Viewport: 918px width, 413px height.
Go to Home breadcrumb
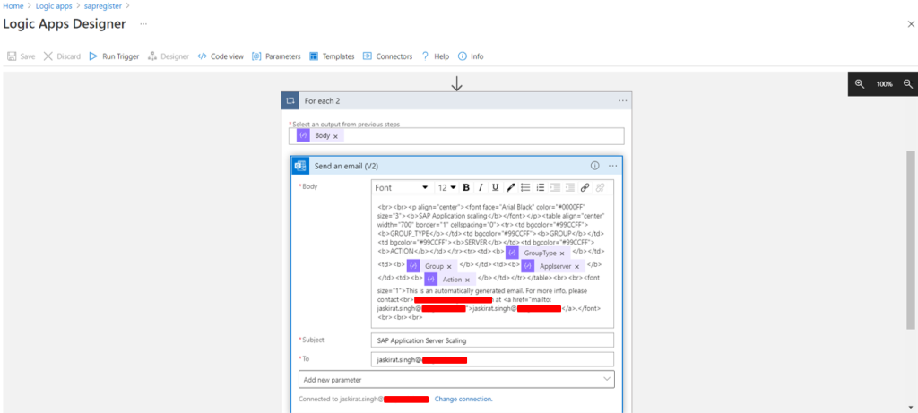[x=13, y=6]
